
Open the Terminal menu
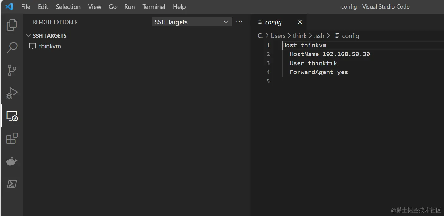(x=154, y=7)
